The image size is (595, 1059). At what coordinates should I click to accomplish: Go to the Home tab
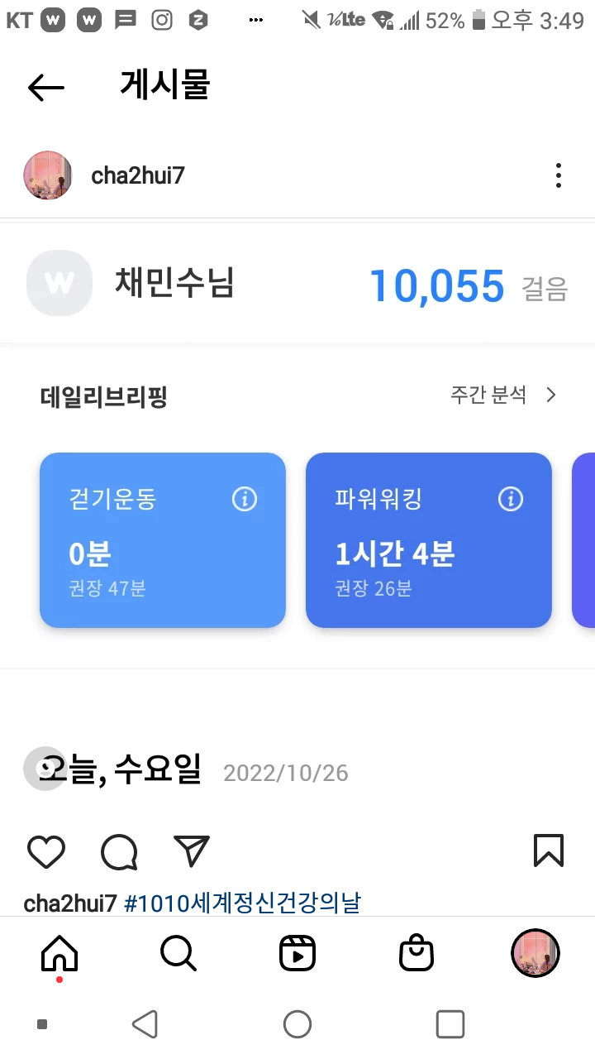(x=59, y=954)
